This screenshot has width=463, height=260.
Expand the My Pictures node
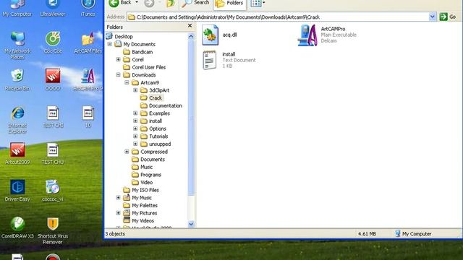pos(118,213)
